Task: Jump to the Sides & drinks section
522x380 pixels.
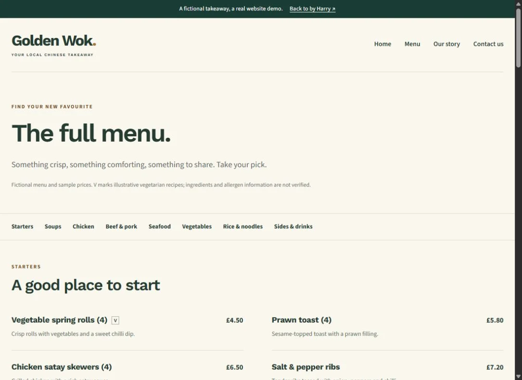Action: click(x=293, y=226)
